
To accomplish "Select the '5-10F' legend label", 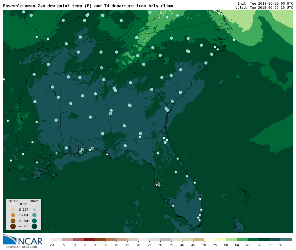I will coord(23,210).
